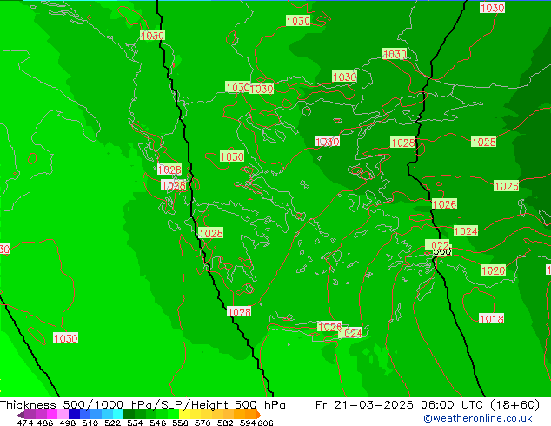Image resolution: width=551 pixels, height=426 pixels.
Task: Click the 1018 isobar label
Action: pyautogui.click(x=492, y=319)
